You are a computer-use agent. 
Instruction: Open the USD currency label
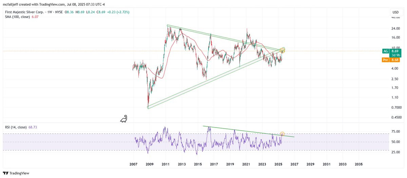(x=395, y=12)
